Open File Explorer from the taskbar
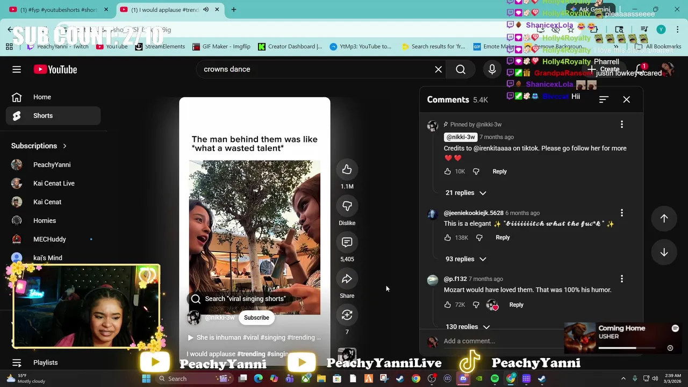The width and height of the screenshot is (688, 387). point(321,379)
